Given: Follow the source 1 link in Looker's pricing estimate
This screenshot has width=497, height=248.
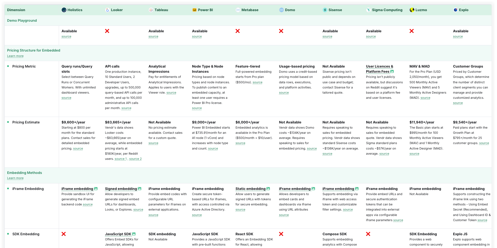Looking at the screenshot, I should point(120,159).
